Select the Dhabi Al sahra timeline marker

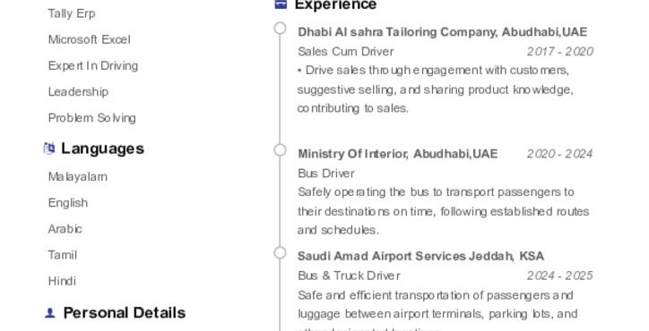point(281,28)
